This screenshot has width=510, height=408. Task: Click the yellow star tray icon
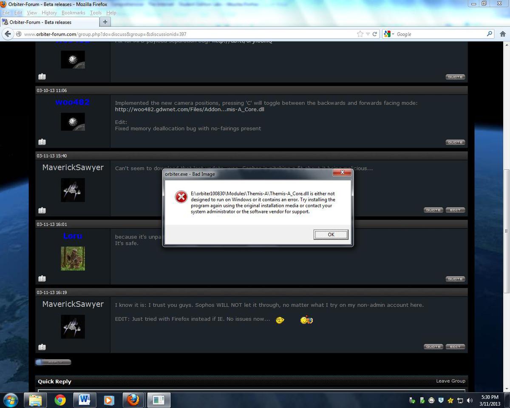[450, 400]
